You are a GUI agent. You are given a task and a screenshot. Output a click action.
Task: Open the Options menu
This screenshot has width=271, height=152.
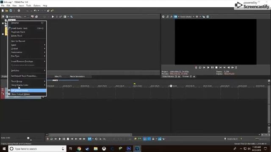tap(37, 5)
